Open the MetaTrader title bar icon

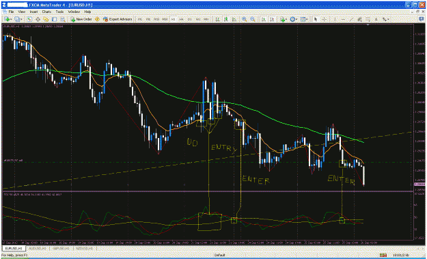pyautogui.click(x=4, y=5)
